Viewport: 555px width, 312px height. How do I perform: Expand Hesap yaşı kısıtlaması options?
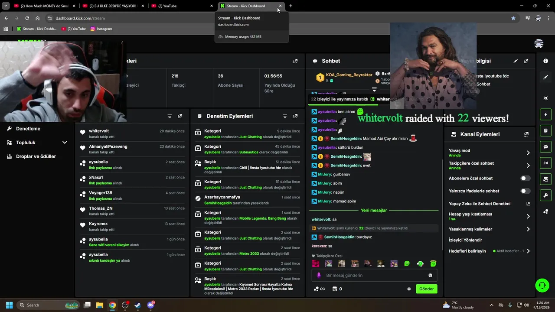528,216
